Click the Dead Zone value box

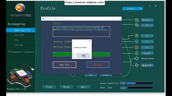pyautogui.click(x=123, y=88)
